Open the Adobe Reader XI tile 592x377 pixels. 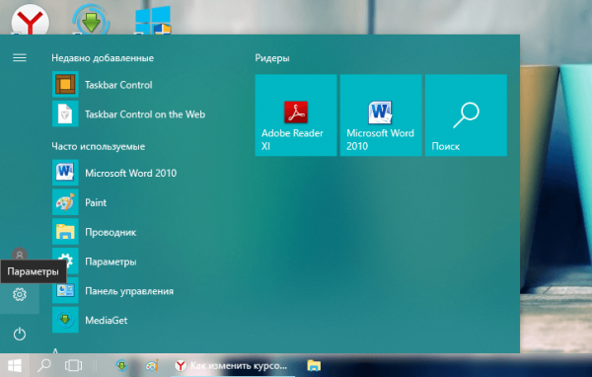point(296,114)
